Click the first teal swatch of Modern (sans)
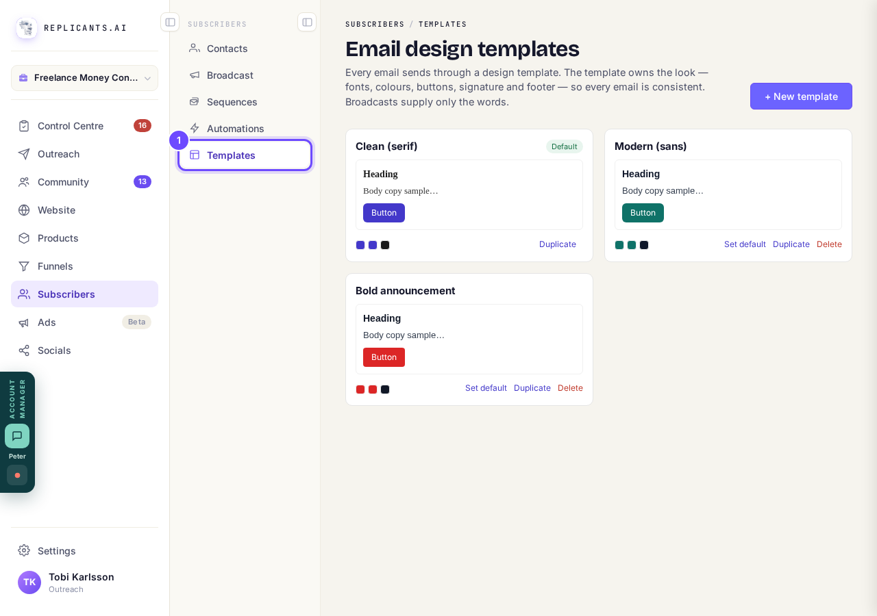 (619, 245)
